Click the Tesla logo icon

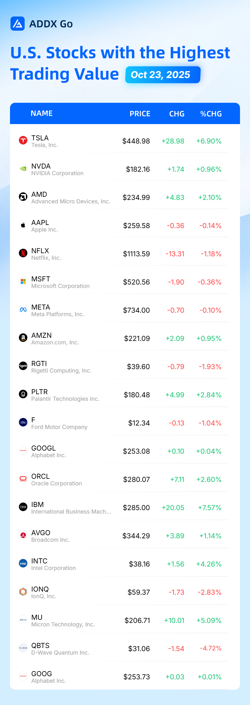click(x=23, y=140)
